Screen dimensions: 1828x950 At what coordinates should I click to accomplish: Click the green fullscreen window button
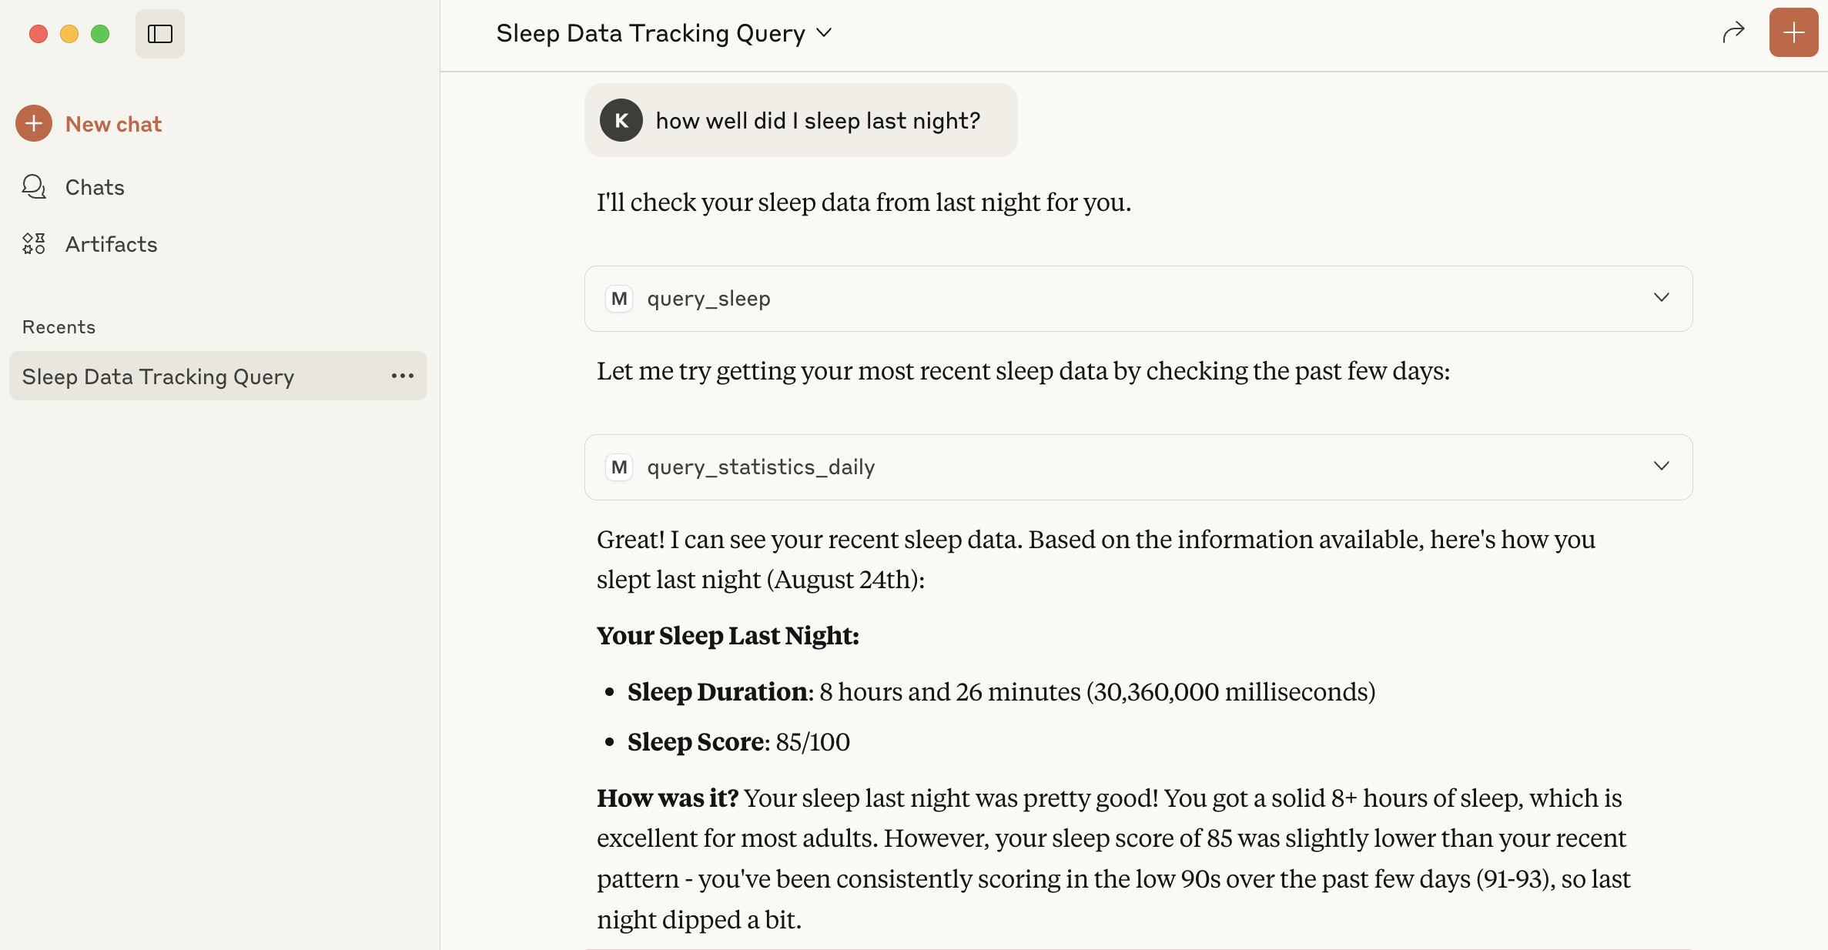click(100, 34)
